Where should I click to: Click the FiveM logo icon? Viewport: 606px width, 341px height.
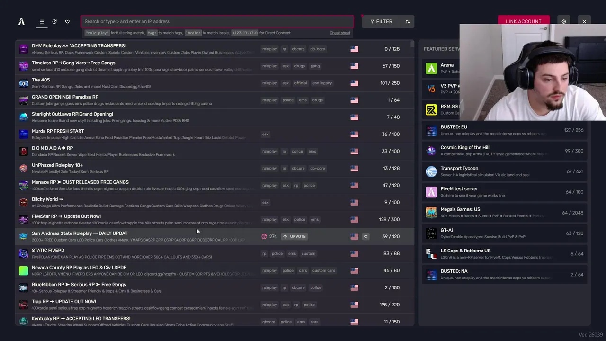[21, 21]
